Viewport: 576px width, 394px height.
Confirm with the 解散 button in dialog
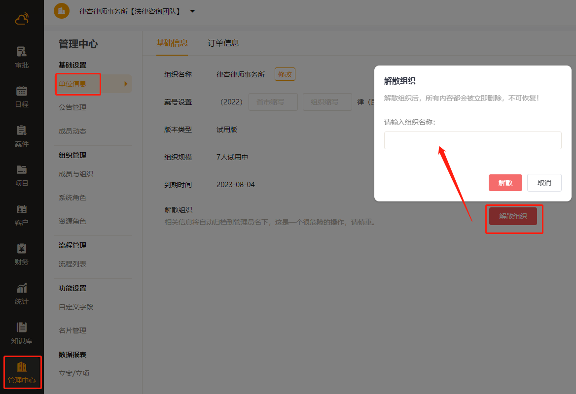click(x=505, y=183)
